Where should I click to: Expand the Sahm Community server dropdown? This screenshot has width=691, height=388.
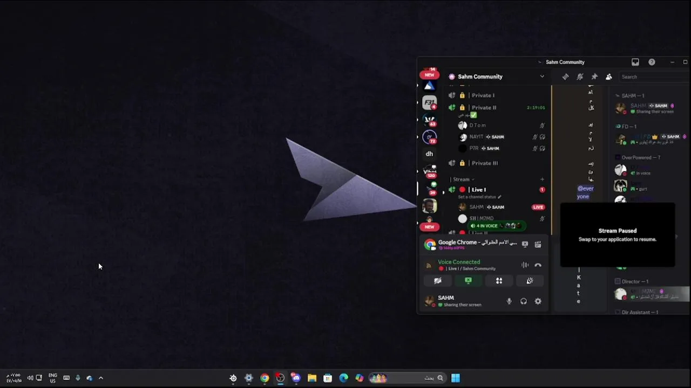(x=542, y=77)
